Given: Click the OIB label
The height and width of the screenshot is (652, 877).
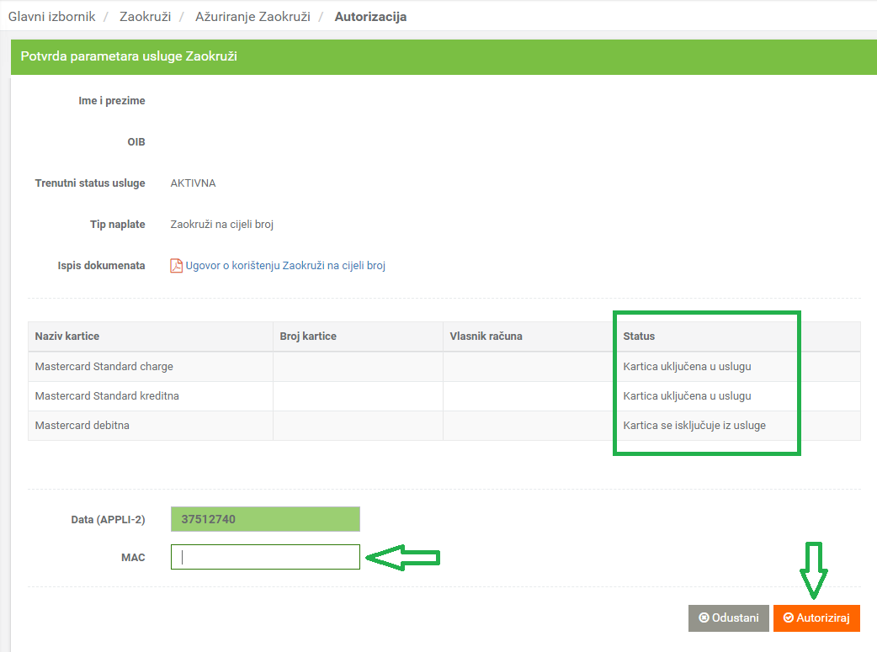Looking at the screenshot, I should 136,142.
